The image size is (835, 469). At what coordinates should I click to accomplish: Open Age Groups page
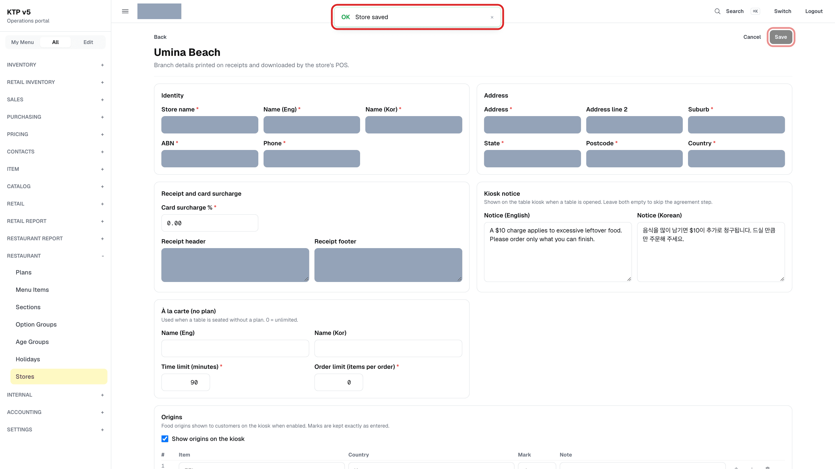point(59,342)
